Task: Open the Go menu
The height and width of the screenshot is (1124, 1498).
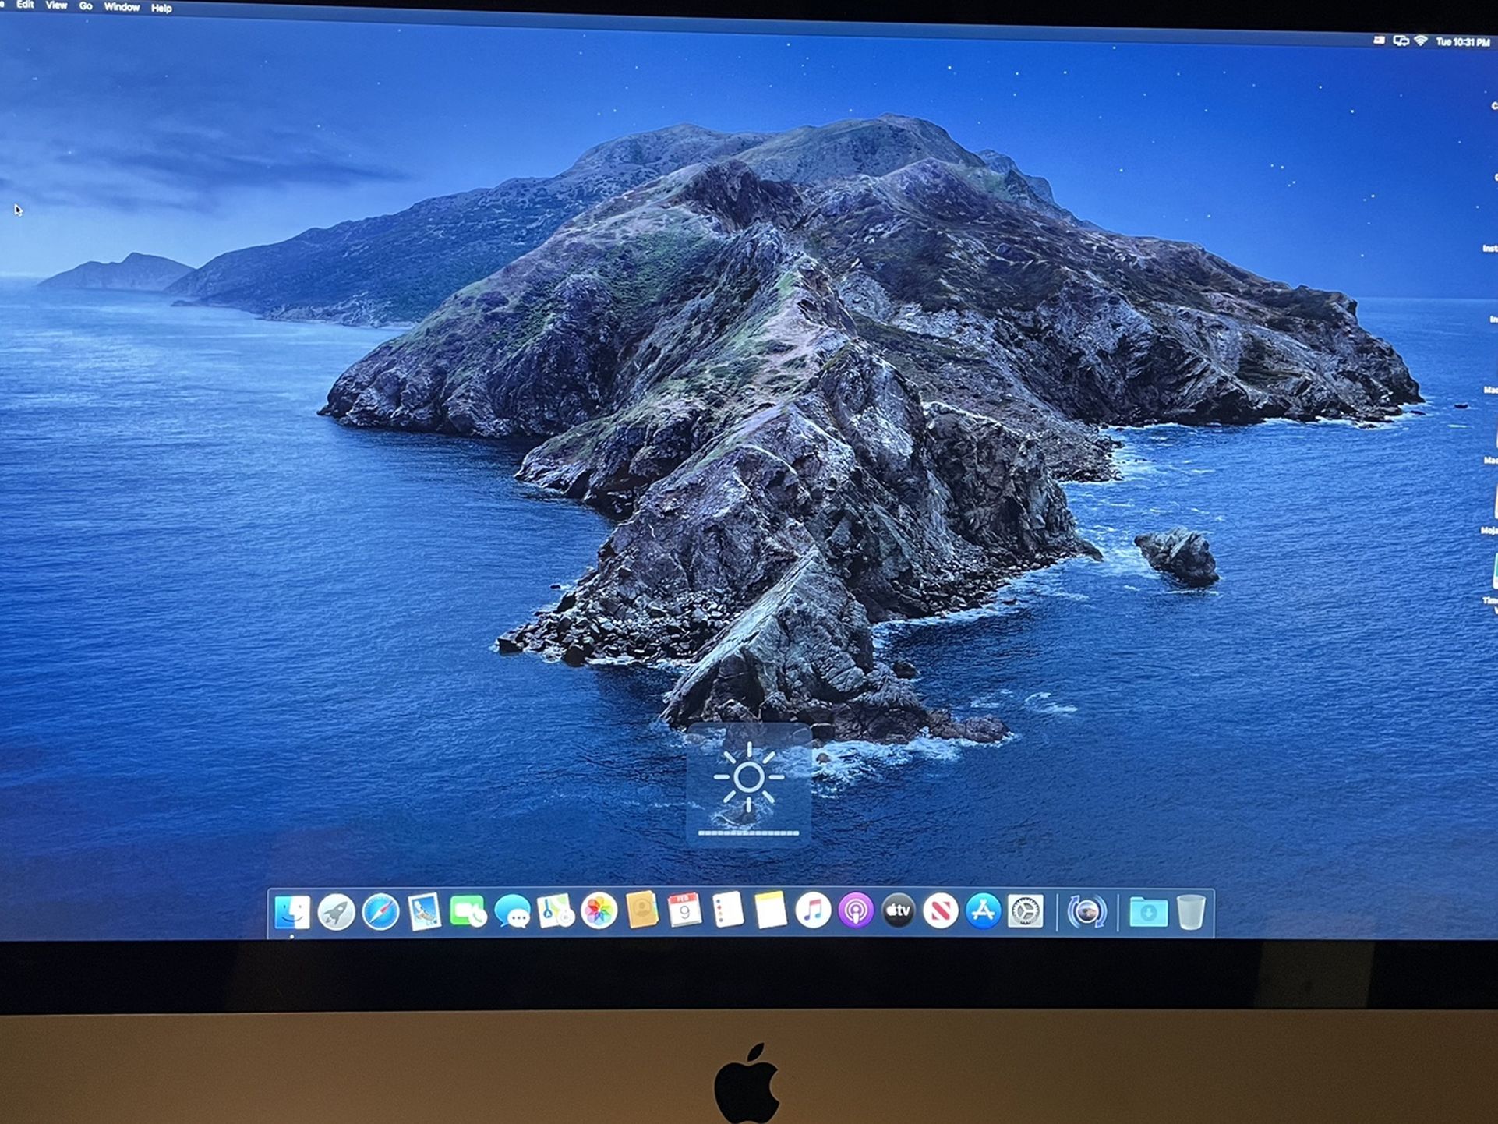Action: point(86,6)
